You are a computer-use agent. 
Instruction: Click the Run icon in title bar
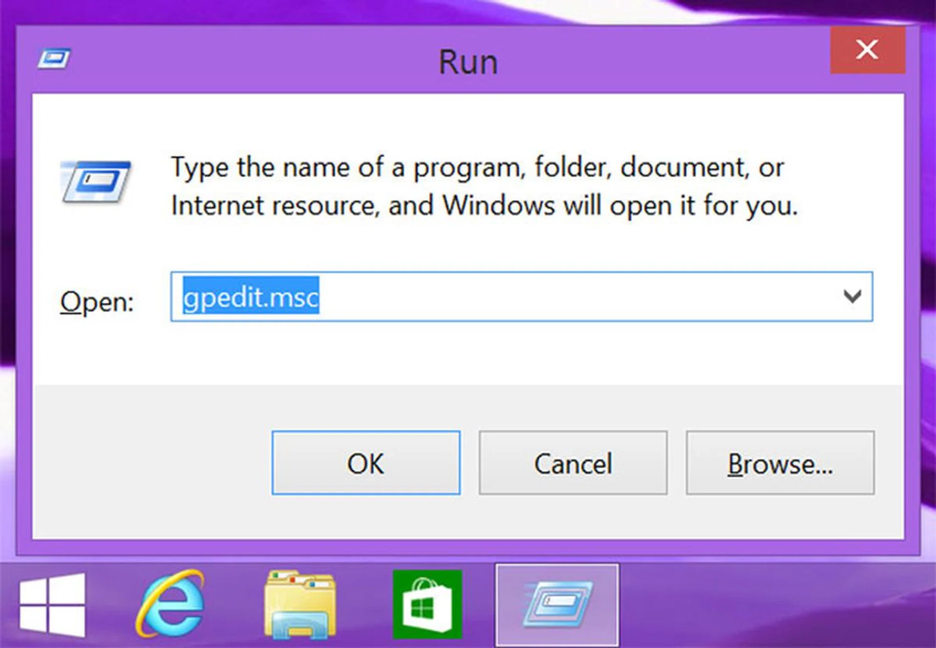click(x=54, y=59)
